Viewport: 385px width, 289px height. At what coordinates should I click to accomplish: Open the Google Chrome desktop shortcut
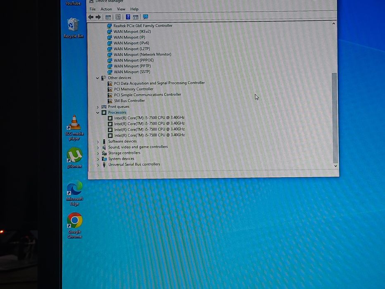pyautogui.click(x=75, y=225)
